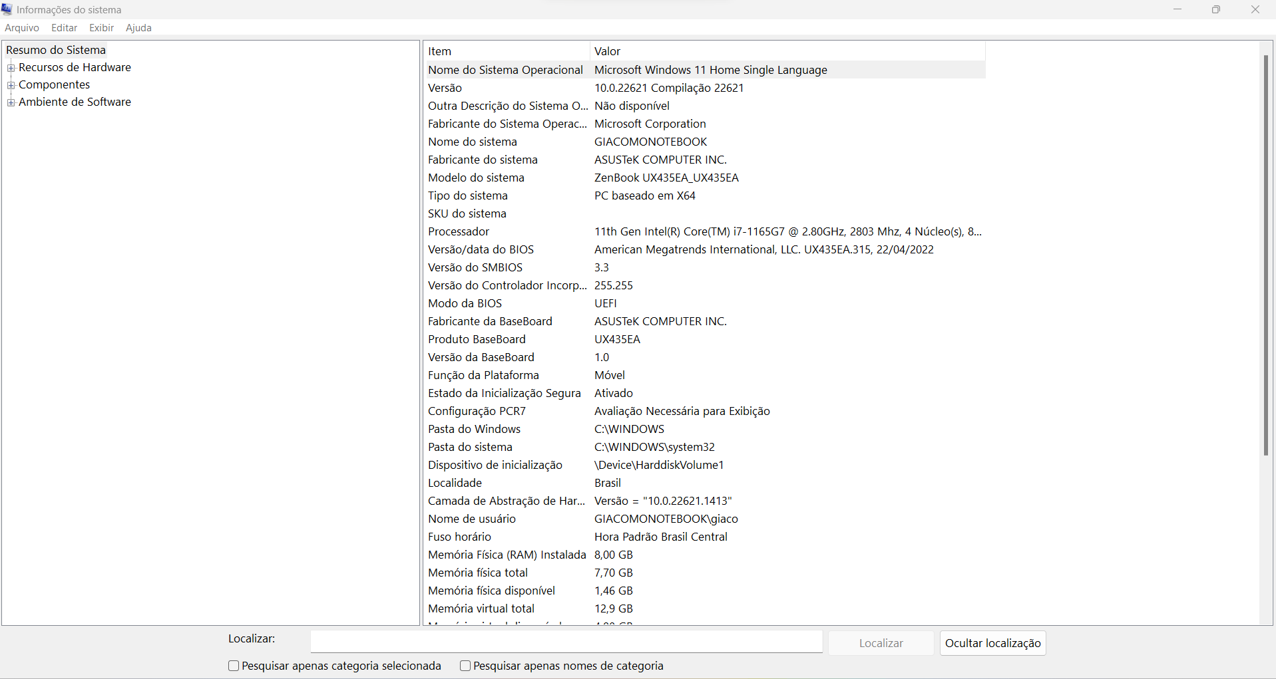Select the Nome de usuário row
Viewport: 1276px width, 679px height.
pyautogui.click(x=705, y=519)
